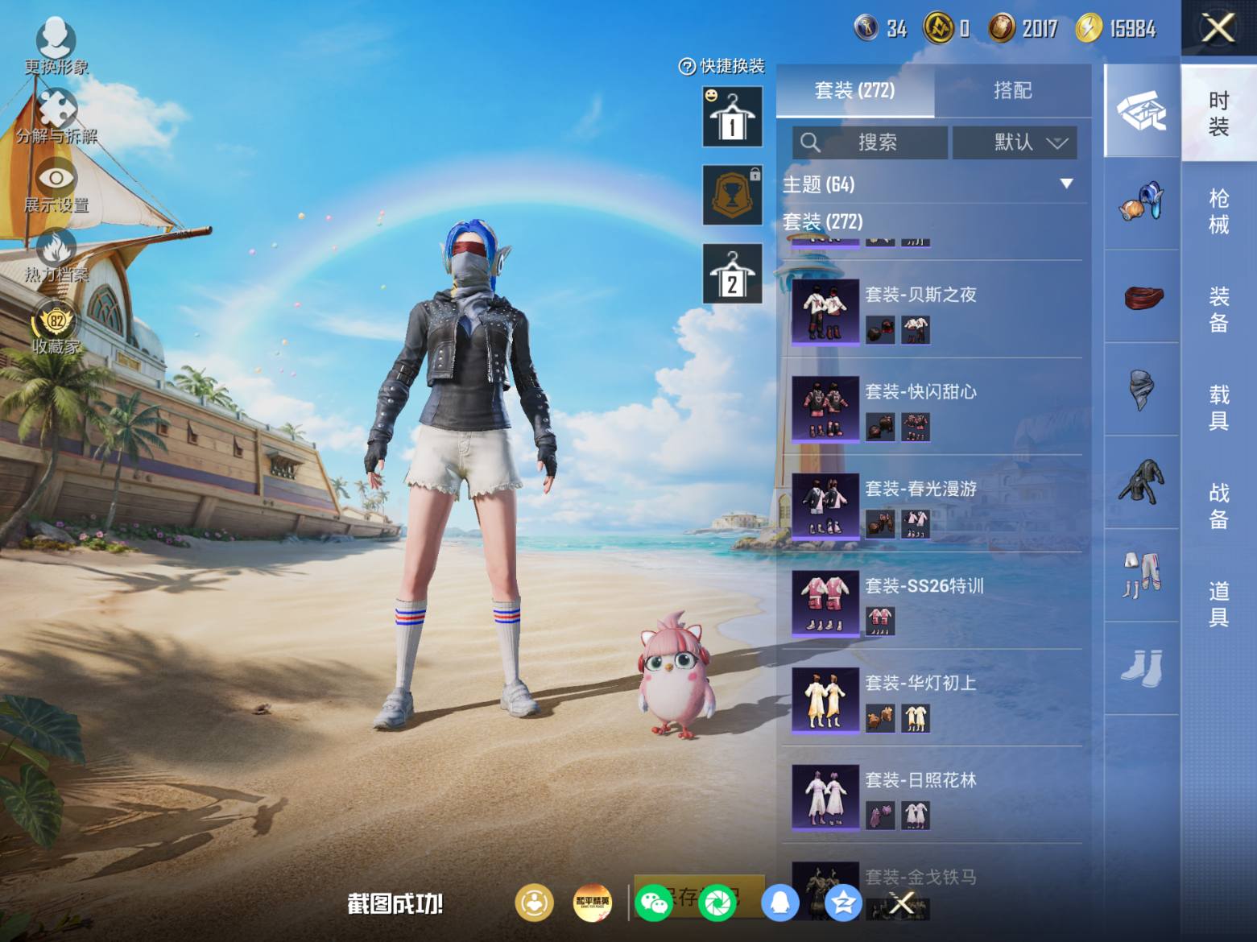Share the screenshot via the WeChat icon
This screenshot has width=1257, height=942.
653,903
